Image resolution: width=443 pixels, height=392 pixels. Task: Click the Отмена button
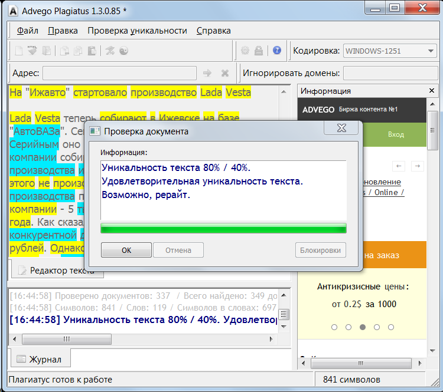(178, 250)
